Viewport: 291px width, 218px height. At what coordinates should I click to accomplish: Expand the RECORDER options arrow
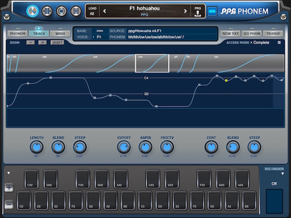(x=282, y=173)
